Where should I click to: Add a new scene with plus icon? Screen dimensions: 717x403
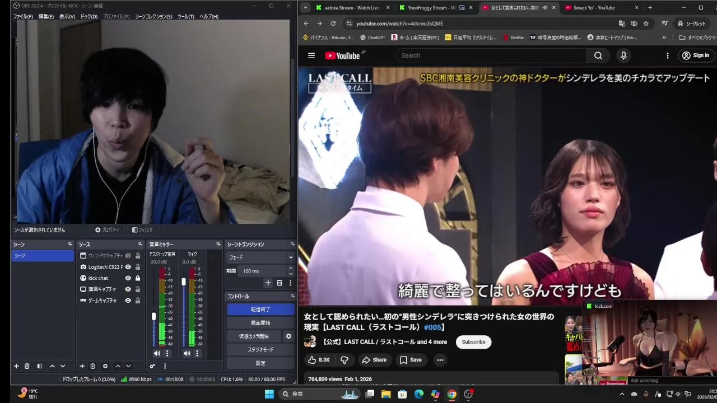pyautogui.click(x=16, y=366)
